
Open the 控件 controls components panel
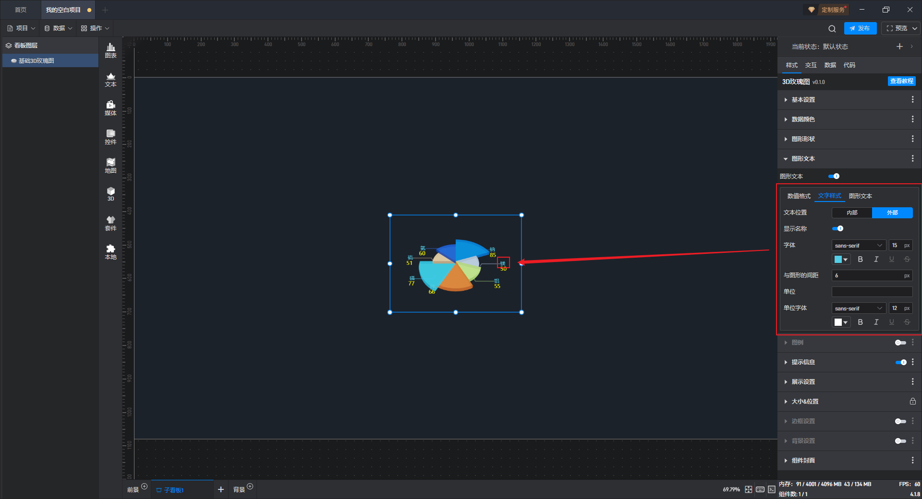(x=110, y=137)
